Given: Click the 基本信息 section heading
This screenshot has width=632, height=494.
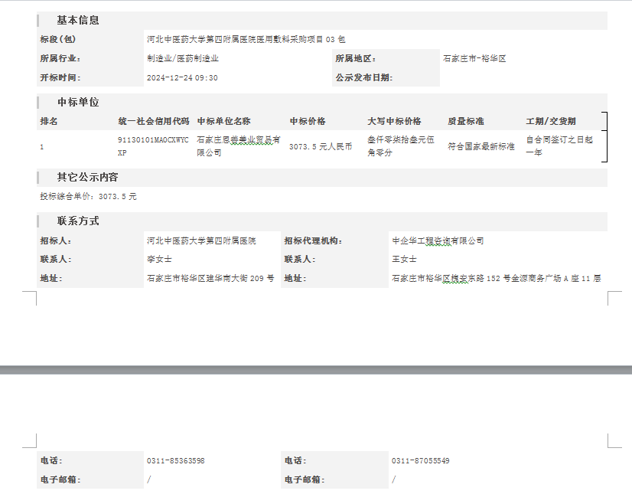Looking at the screenshot, I should pos(78,20).
